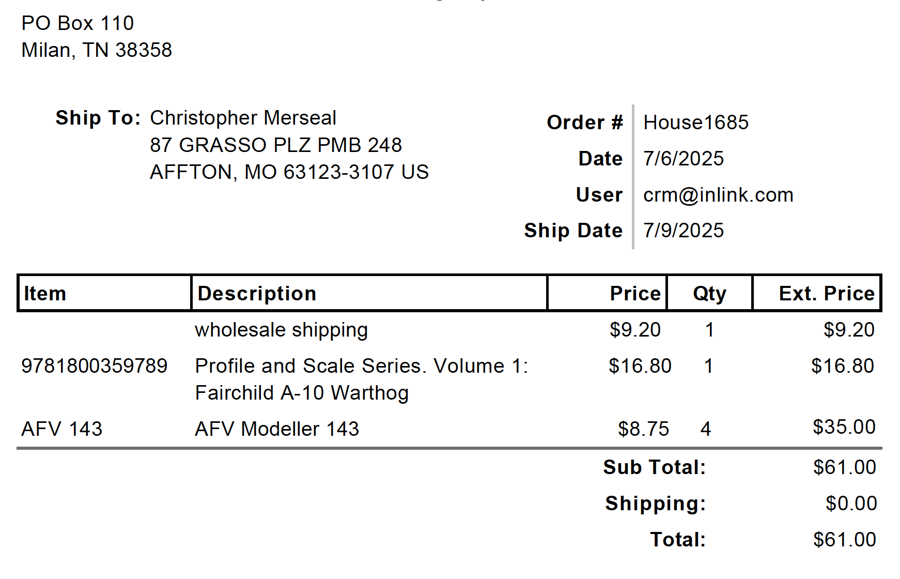
Task: Click the Price column header
Action: point(635,293)
